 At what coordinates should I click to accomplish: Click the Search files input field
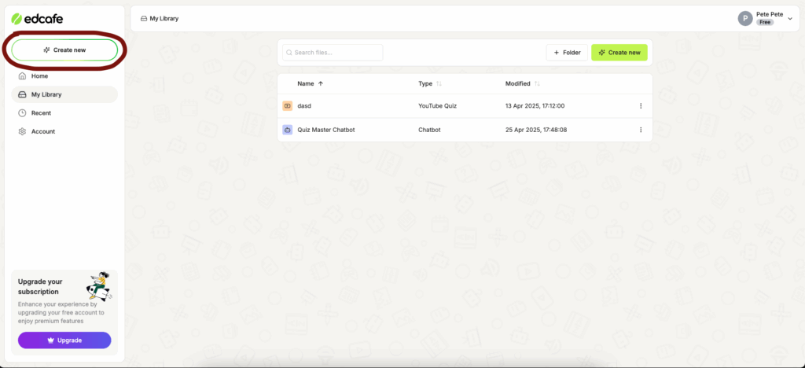coord(333,53)
